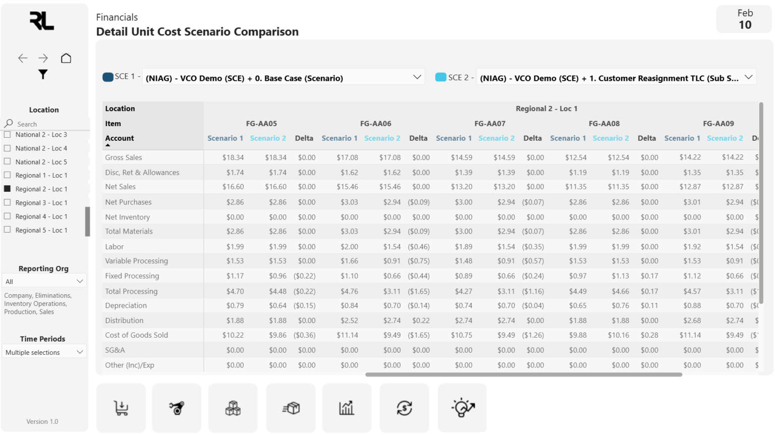Select the Net Sales row label

[x=121, y=187]
